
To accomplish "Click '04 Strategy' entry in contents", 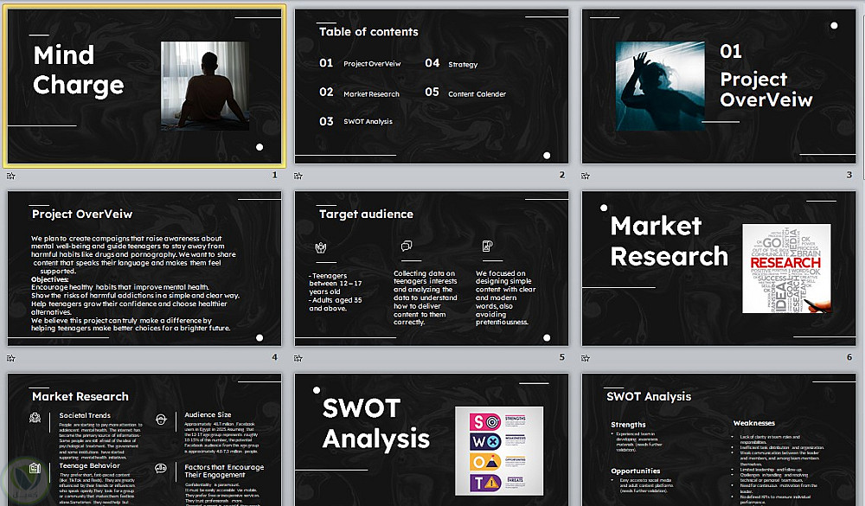I will (452, 64).
